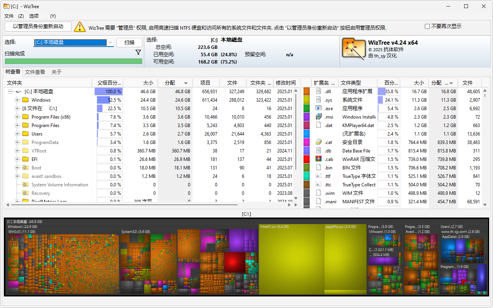493x308 pixels.
Task: Open the drive selection dropdown showing [C:] 本地磁盘
Action: point(110,43)
